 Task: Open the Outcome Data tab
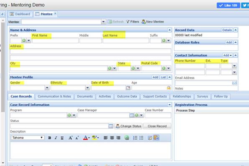(x=127, y=96)
